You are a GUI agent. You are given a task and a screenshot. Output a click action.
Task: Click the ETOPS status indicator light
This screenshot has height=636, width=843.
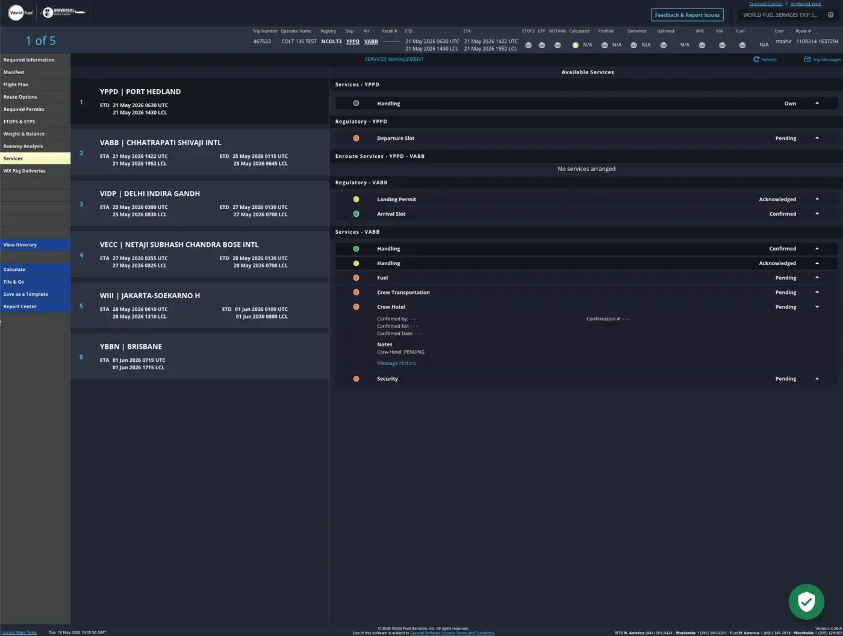coord(528,45)
